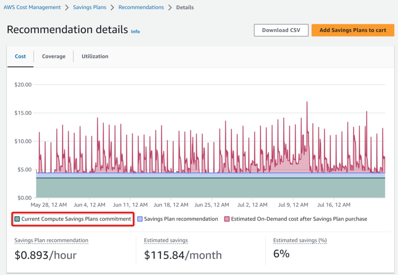
Task: Click the AWS Cost Management breadcrumb link
Action: click(x=32, y=7)
